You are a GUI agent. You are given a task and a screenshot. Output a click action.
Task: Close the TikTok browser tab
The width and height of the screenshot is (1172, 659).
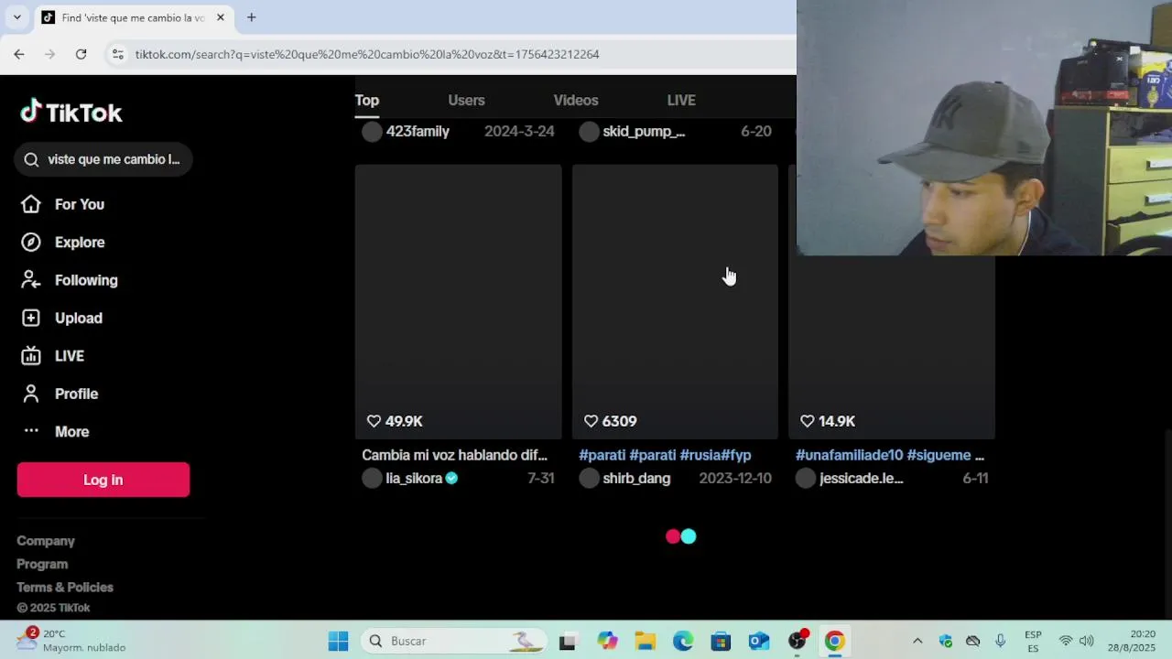(x=220, y=17)
